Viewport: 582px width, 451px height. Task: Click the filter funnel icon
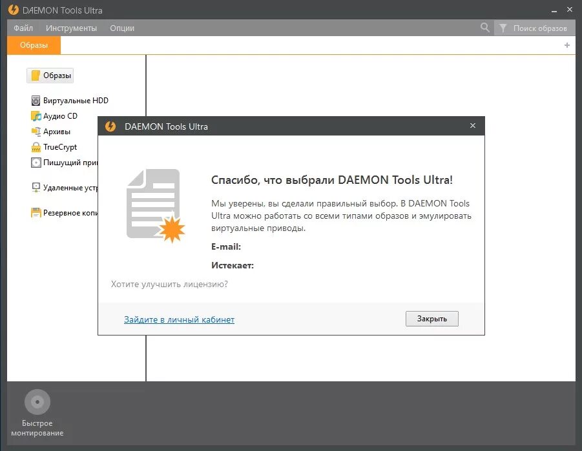(x=503, y=28)
